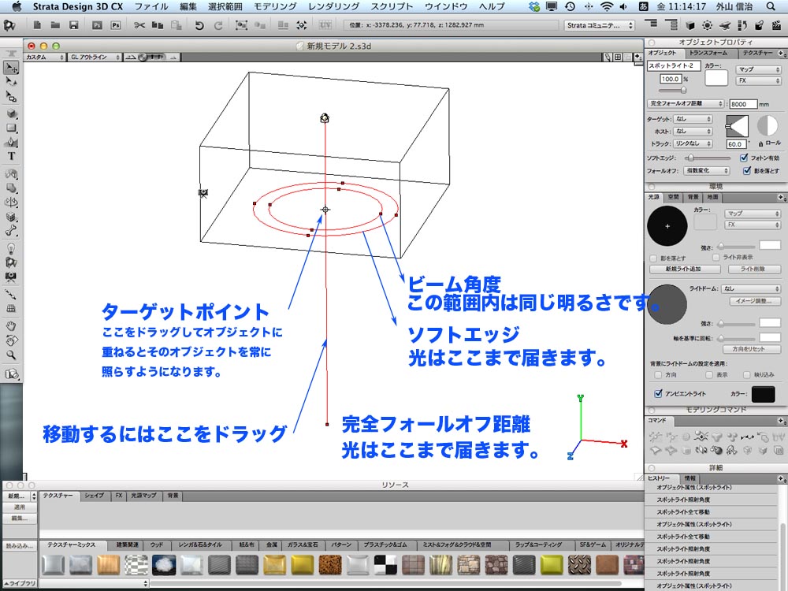Check the 映り込み light dome checkbox
788x591 pixels.
[747, 375]
